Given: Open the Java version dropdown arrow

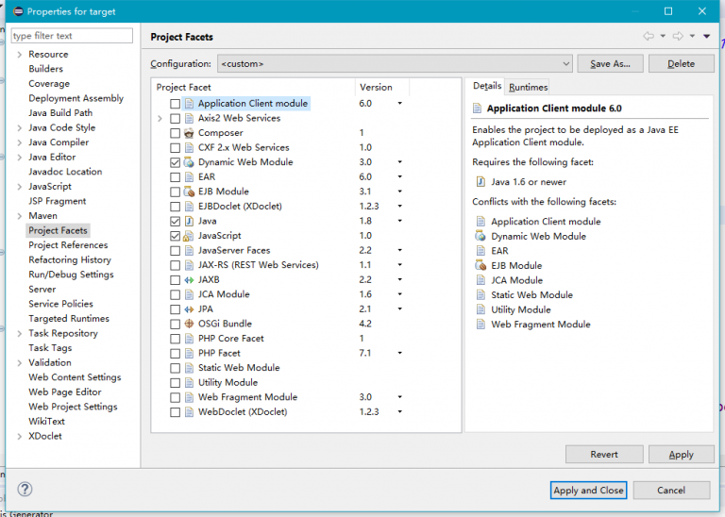Looking at the screenshot, I should (400, 221).
